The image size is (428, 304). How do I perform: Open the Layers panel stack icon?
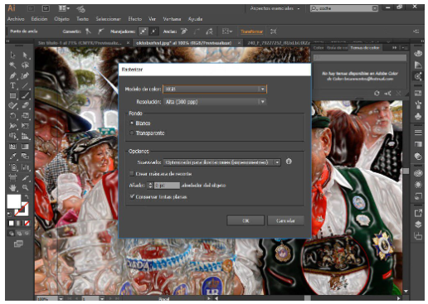click(x=418, y=224)
